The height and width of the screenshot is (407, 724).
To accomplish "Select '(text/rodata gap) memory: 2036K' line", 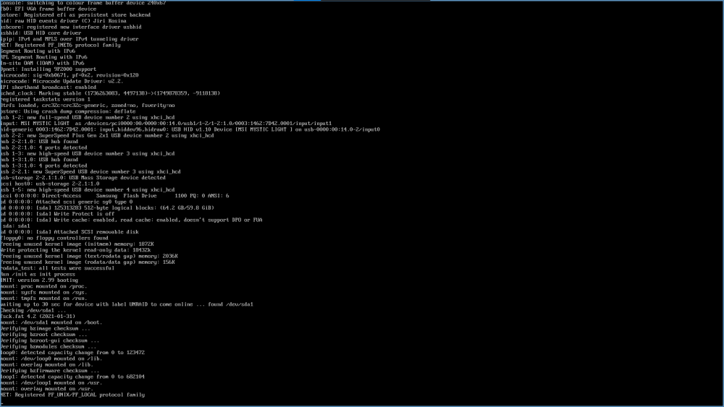I will 89,256.
